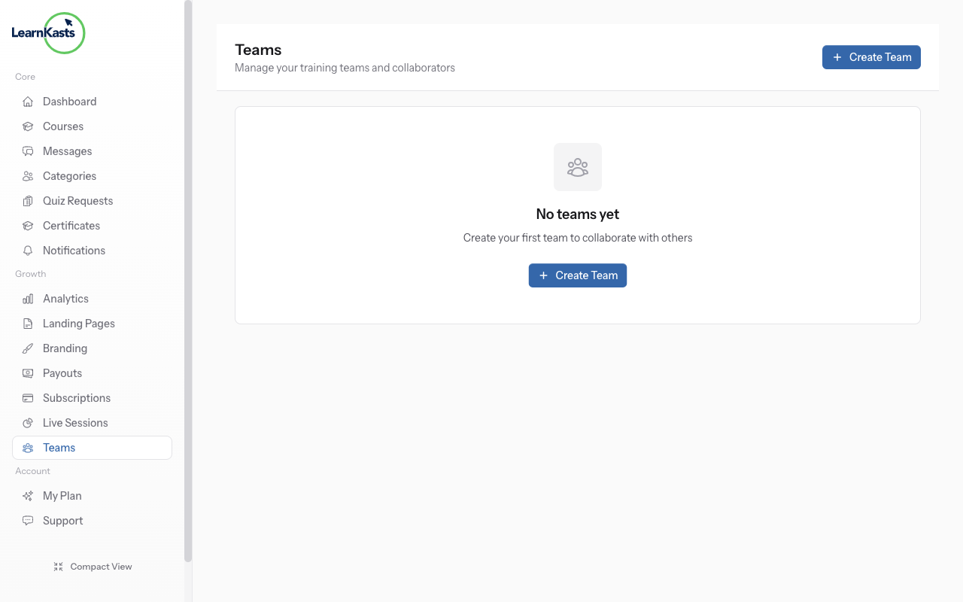
Task: Click the Create Team button below the empty state
Action: click(577, 275)
